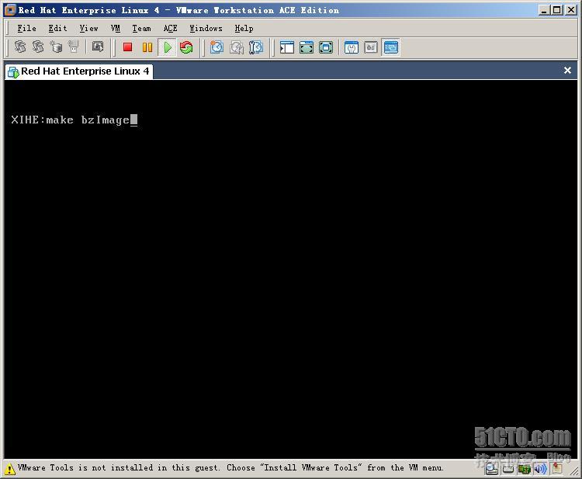The width and height of the screenshot is (582, 479).
Task: Open the VM menu
Action: point(116,28)
